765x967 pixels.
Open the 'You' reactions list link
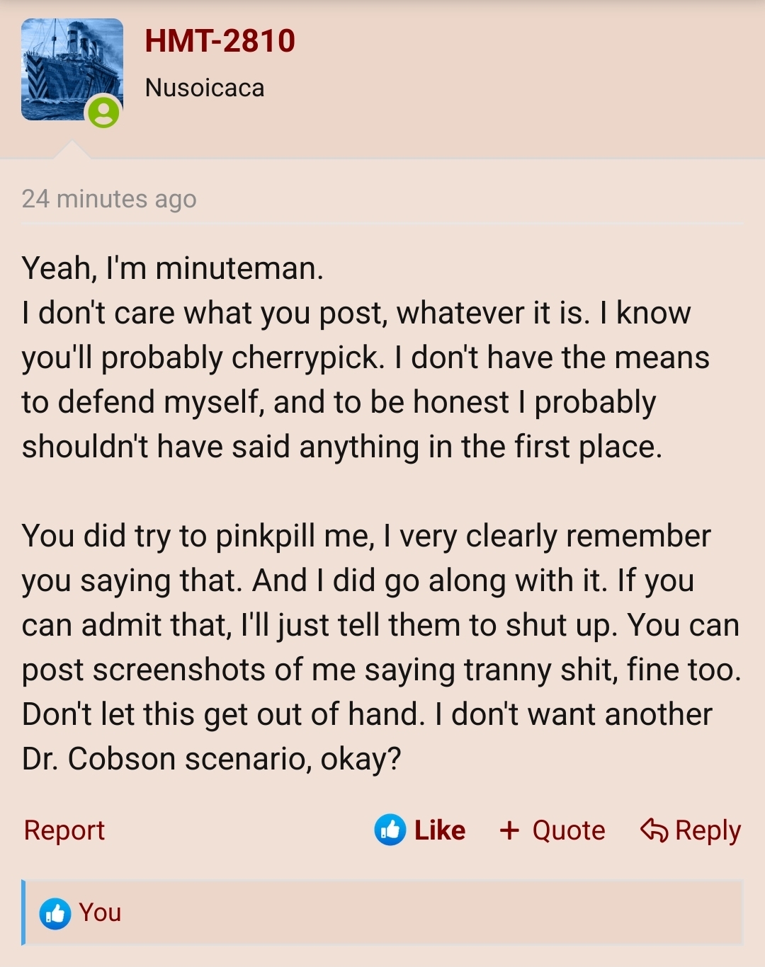tap(100, 913)
